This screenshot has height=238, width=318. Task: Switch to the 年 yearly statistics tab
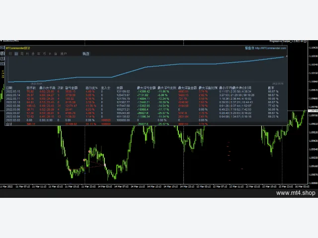[39, 54]
